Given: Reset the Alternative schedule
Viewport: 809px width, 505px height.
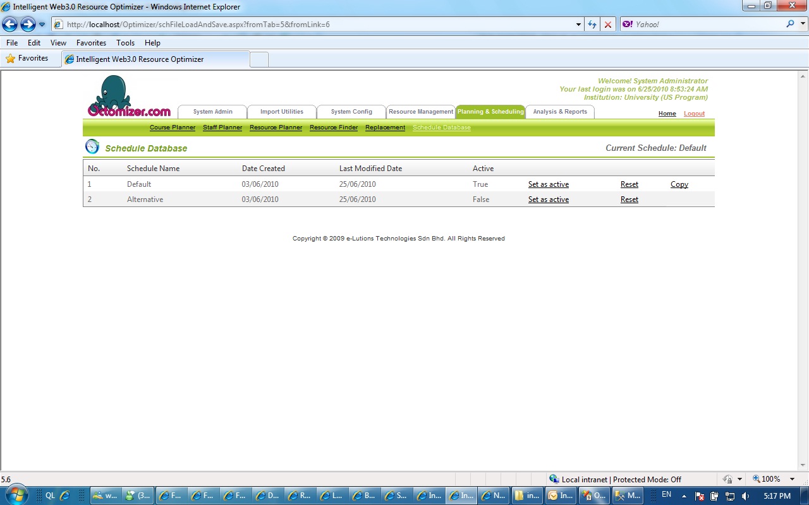Looking at the screenshot, I should pos(630,199).
